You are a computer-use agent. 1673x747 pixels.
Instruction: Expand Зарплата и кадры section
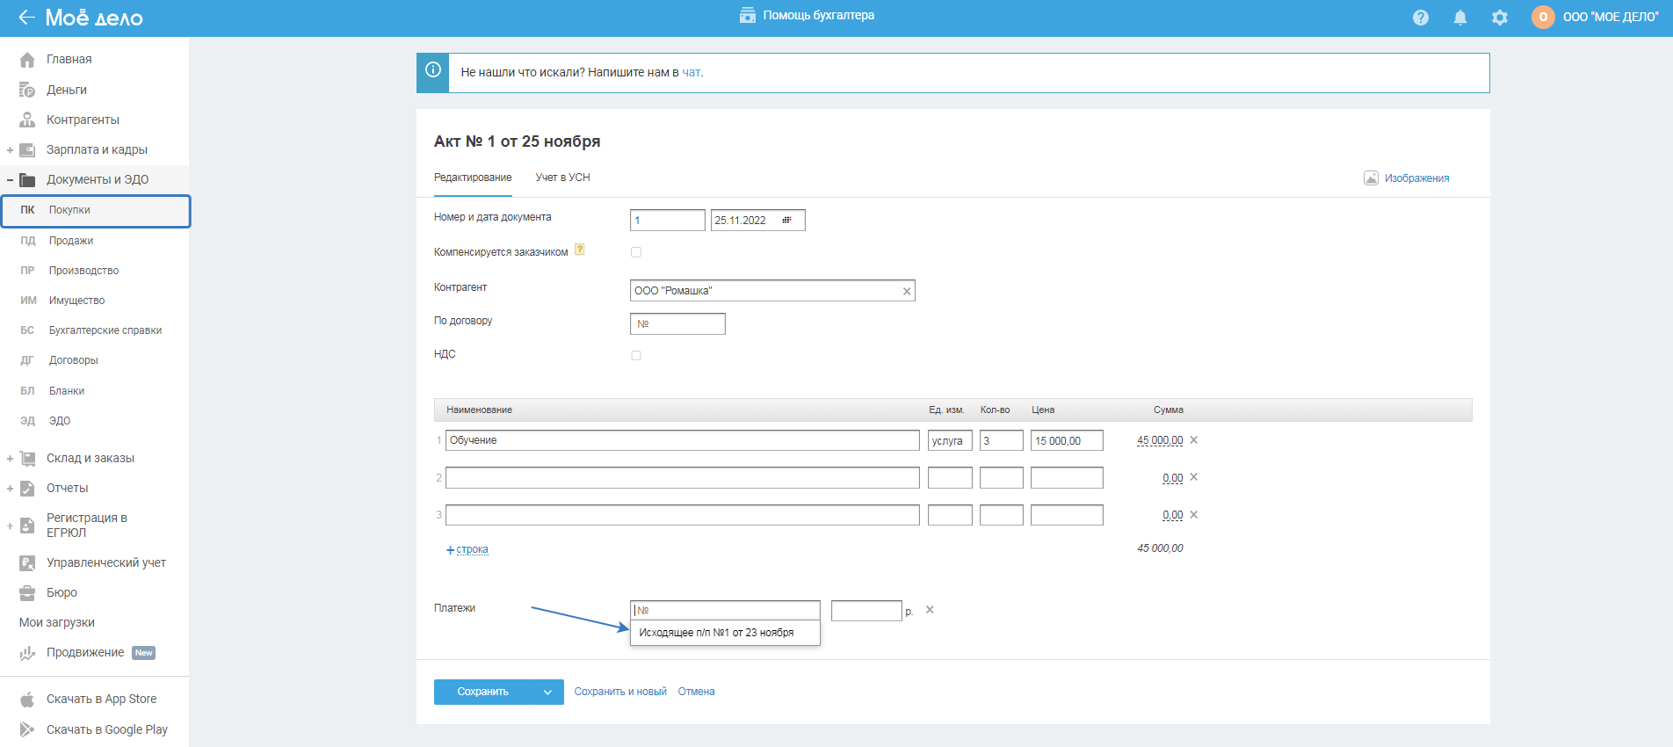tap(10, 150)
